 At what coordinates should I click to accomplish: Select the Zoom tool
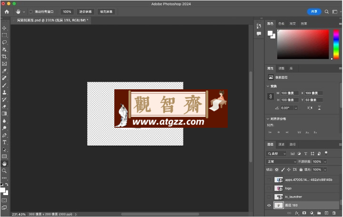(4, 171)
